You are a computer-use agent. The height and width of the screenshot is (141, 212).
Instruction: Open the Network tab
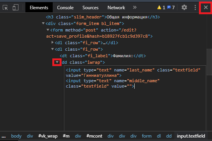pyautogui.click(x=116, y=8)
